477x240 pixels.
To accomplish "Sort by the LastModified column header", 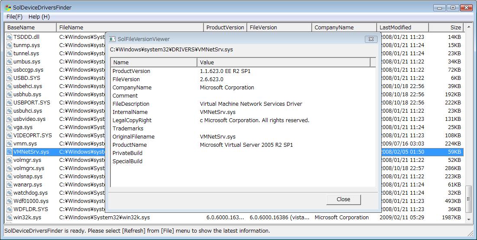I will click(x=403, y=27).
